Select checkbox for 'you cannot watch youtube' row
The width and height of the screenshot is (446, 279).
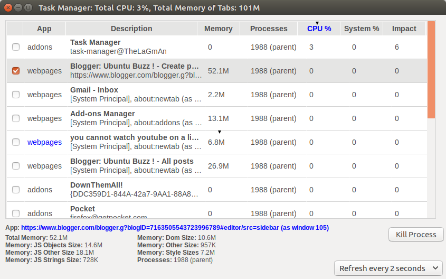click(16, 142)
